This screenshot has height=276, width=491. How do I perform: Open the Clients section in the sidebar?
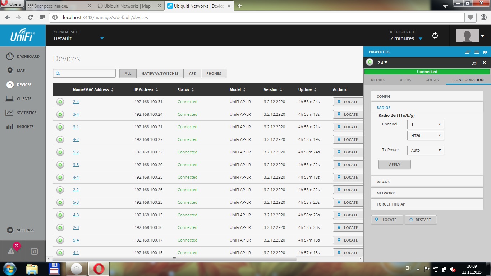[x=19, y=98]
